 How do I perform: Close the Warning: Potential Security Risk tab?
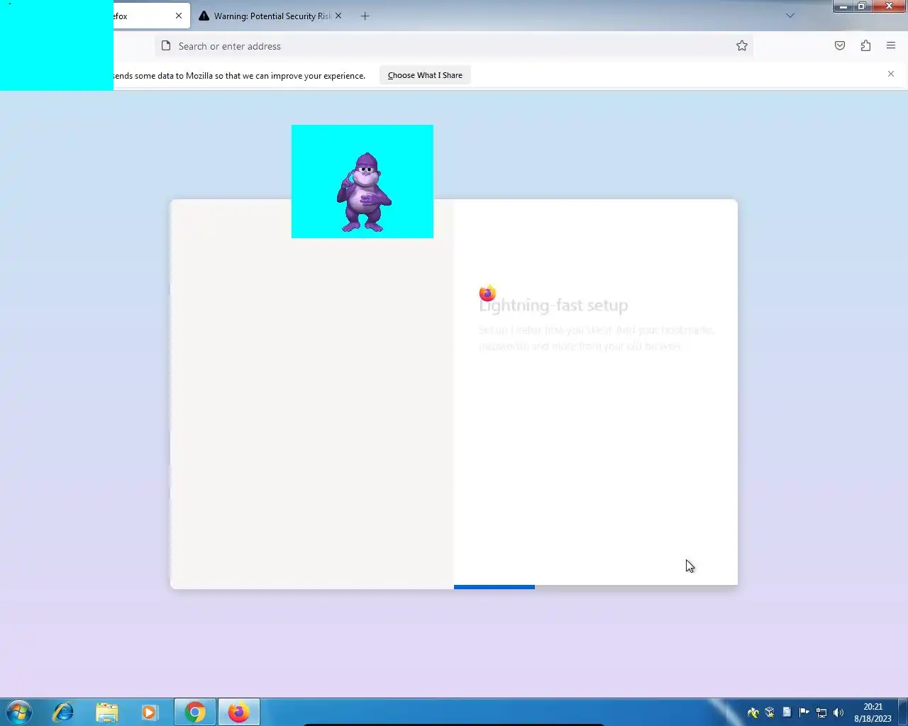(x=338, y=16)
